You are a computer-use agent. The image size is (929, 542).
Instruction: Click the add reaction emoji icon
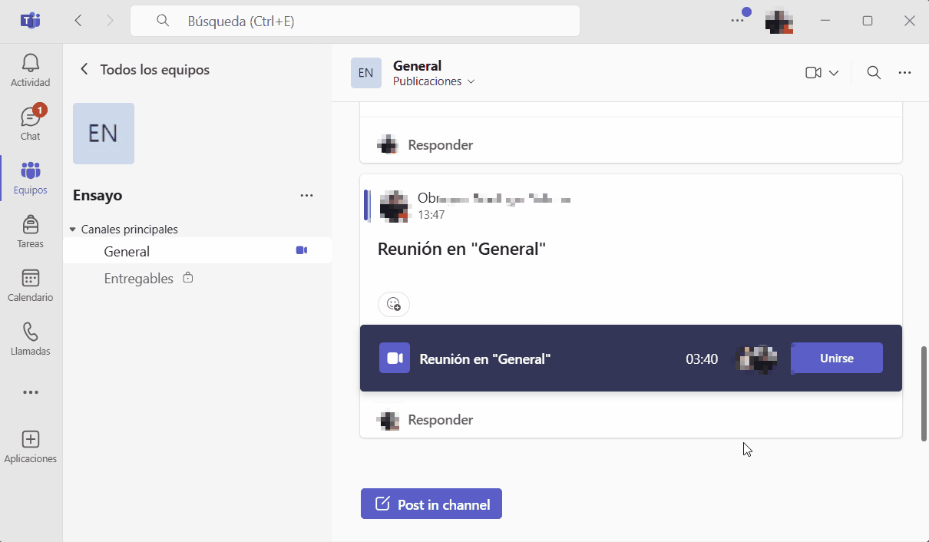pos(394,304)
